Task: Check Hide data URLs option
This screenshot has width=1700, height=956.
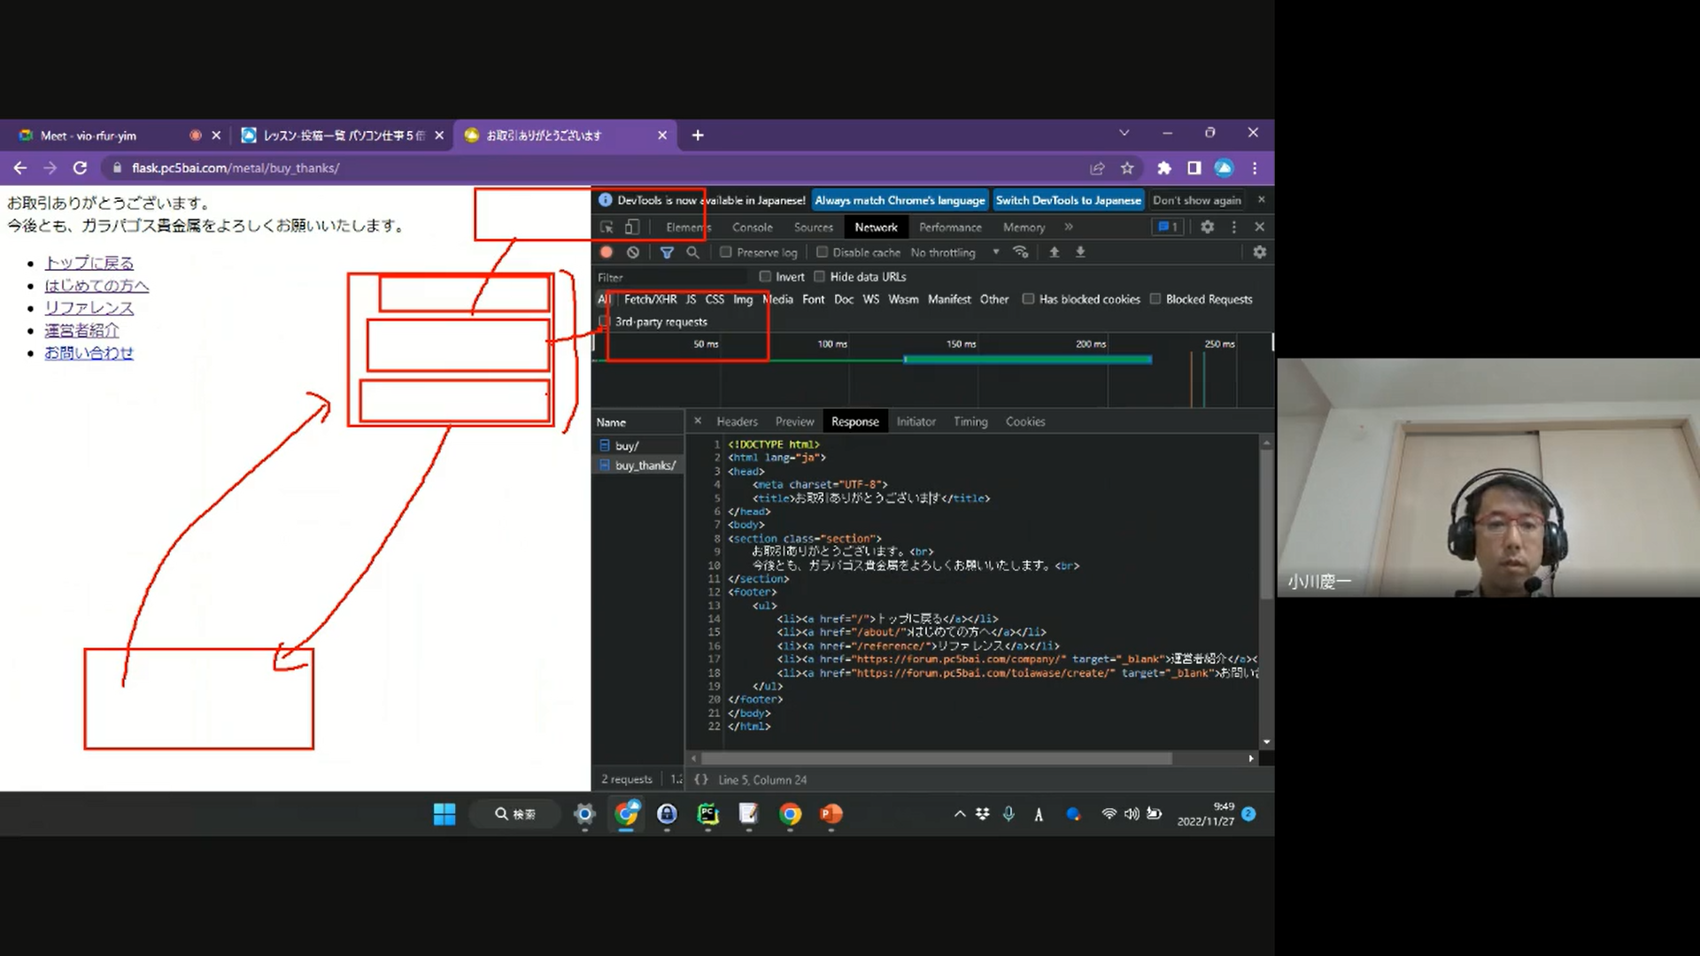Action: pyautogui.click(x=820, y=276)
